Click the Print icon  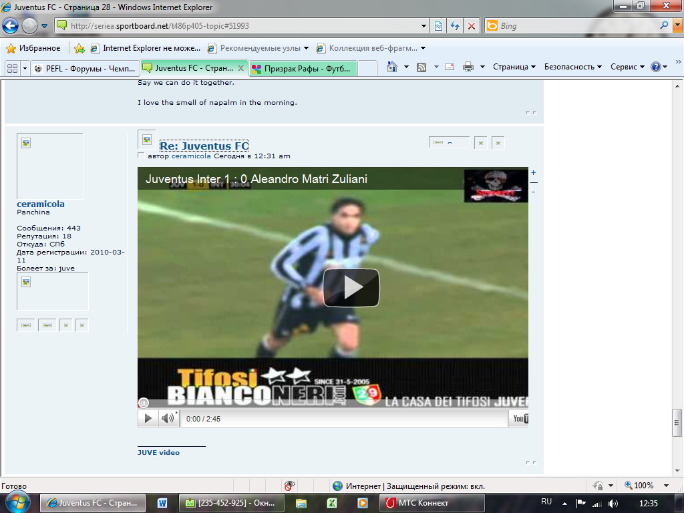pyautogui.click(x=468, y=67)
